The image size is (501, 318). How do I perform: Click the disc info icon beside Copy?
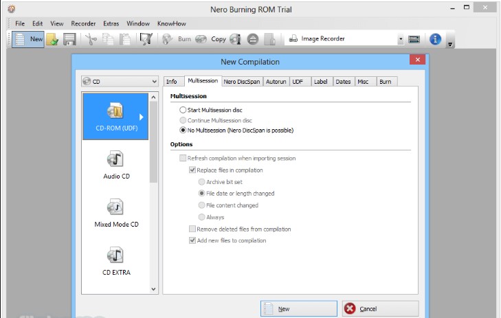(236, 39)
